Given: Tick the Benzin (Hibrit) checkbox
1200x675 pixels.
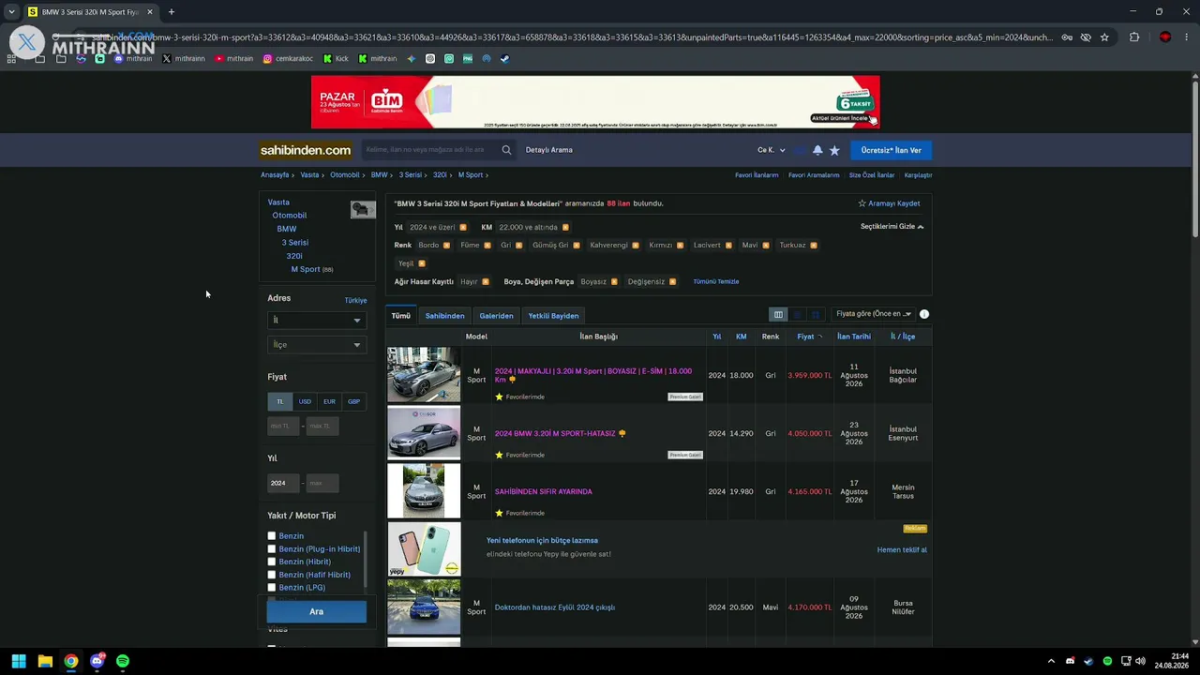Looking at the screenshot, I should coord(272,562).
